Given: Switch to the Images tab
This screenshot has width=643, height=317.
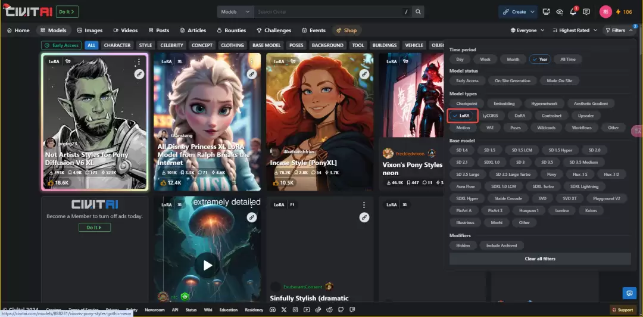Looking at the screenshot, I should [89, 30].
